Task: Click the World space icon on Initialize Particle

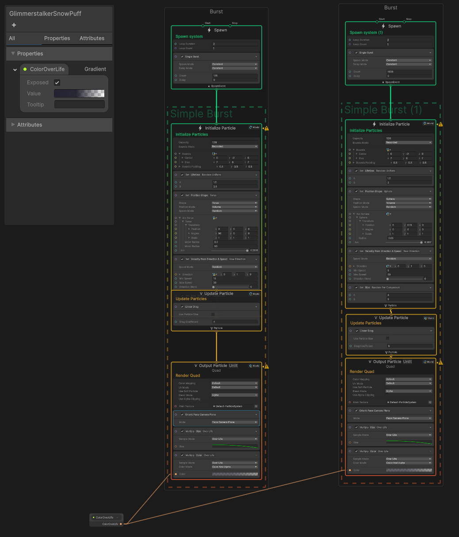Action: 254,127
